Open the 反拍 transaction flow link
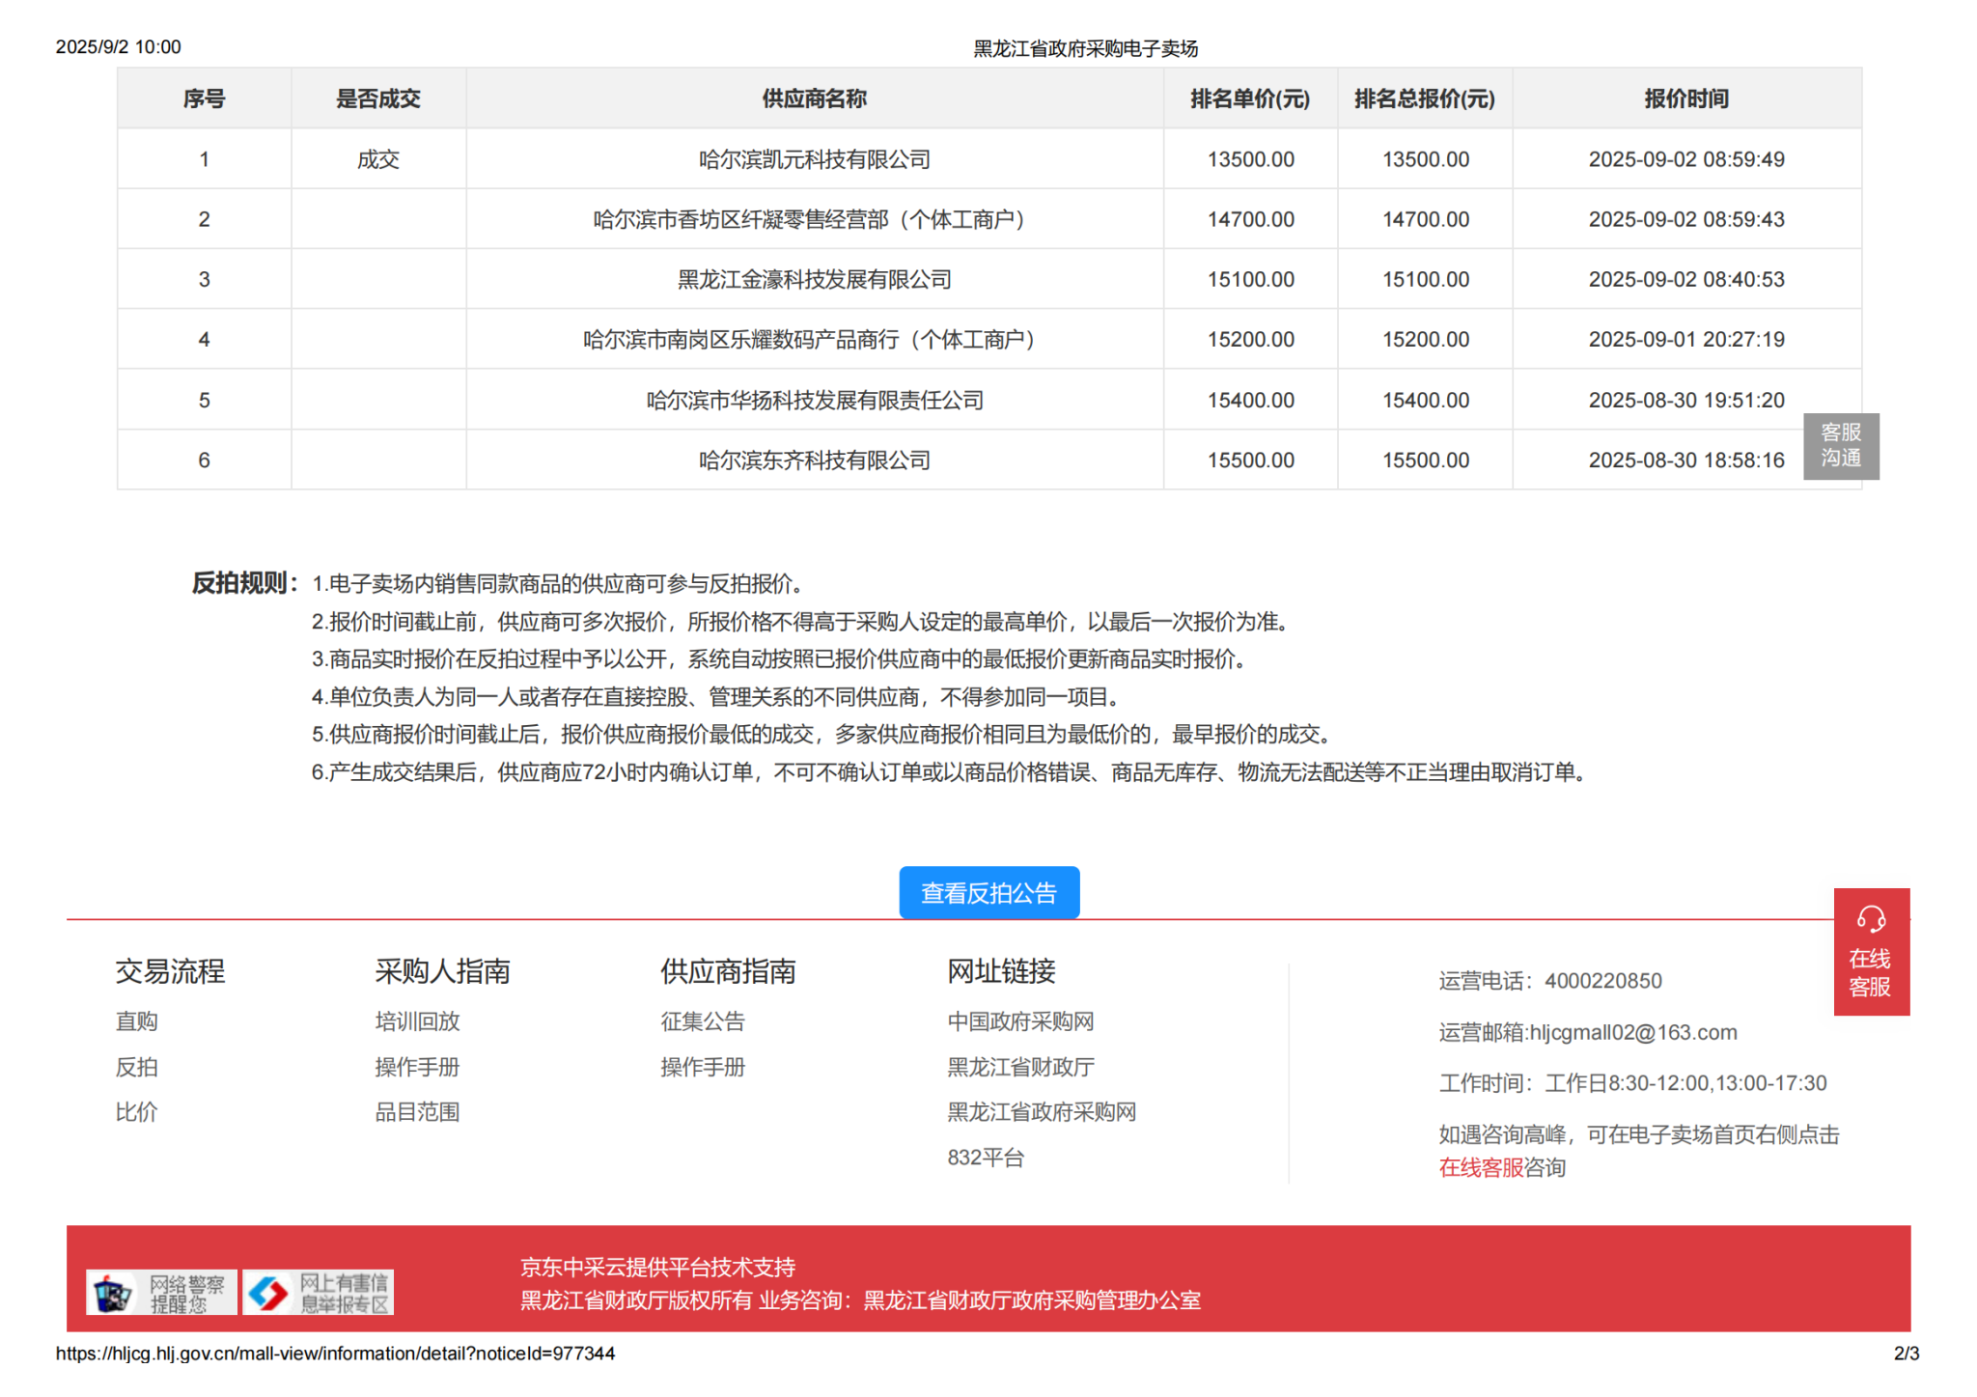1977x1397 pixels. coord(136,1067)
